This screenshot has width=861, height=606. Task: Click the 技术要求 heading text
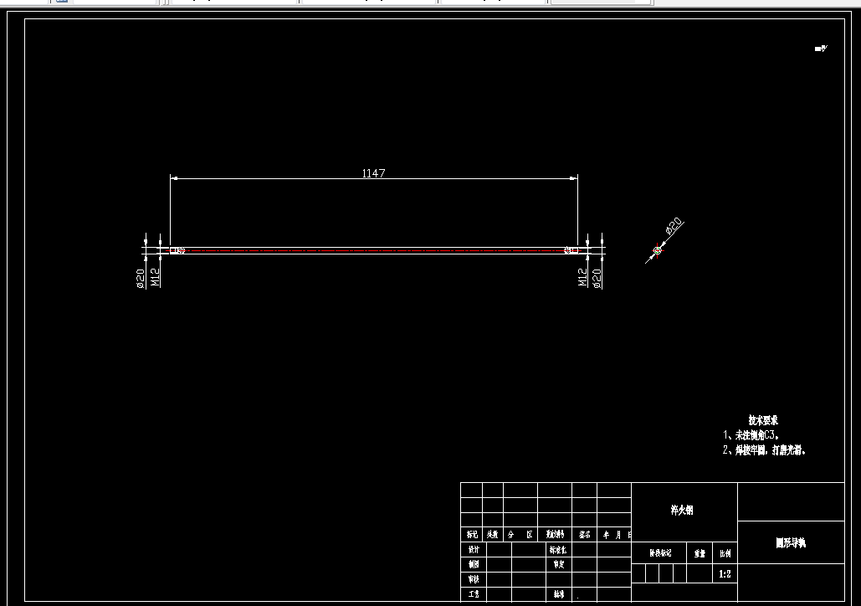(763, 420)
